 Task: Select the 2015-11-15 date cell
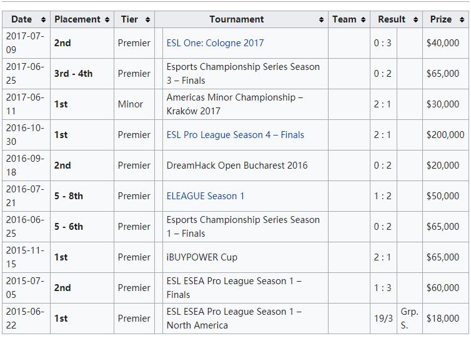pos(25,257)
